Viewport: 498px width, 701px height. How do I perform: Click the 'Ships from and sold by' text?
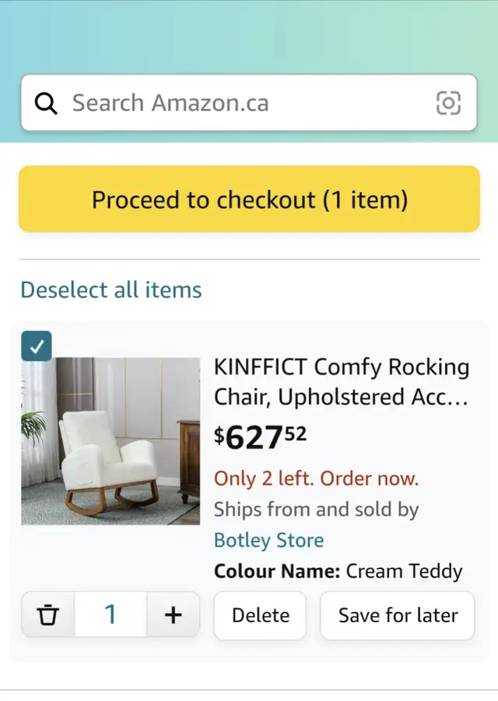(x=316, y=510)
